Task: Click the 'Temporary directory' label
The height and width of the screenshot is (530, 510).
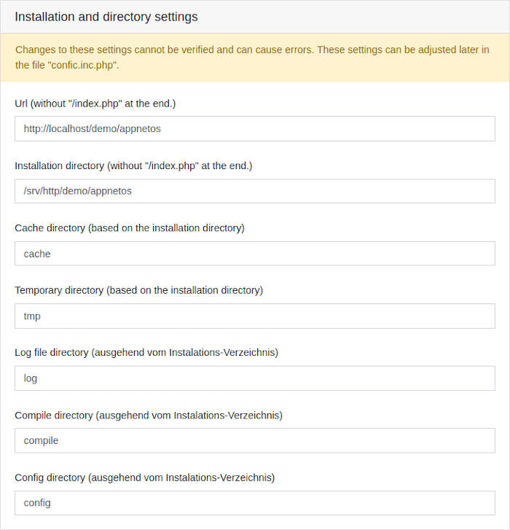Action: pos(59,290)
